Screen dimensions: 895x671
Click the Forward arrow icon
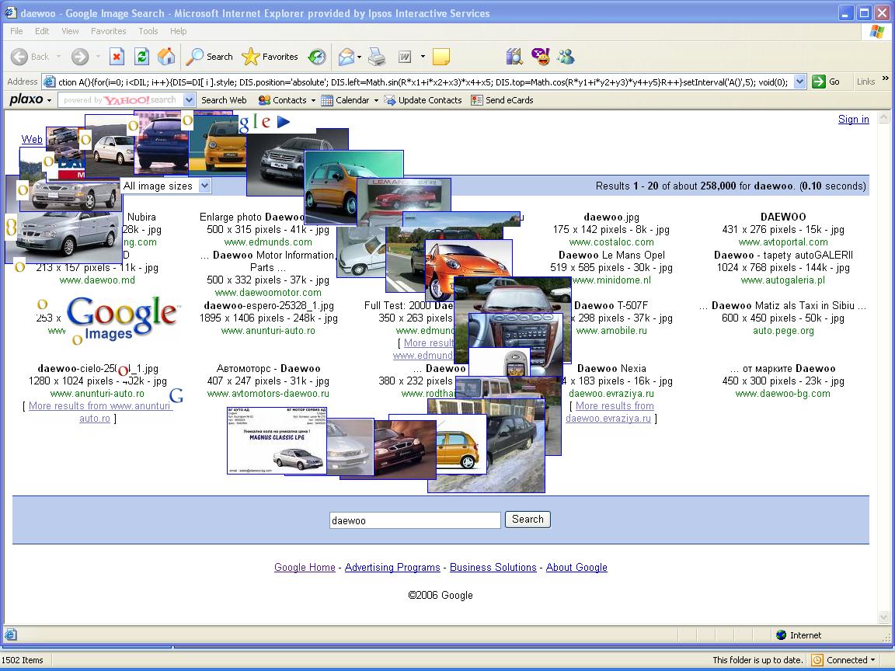coord(80,57)
